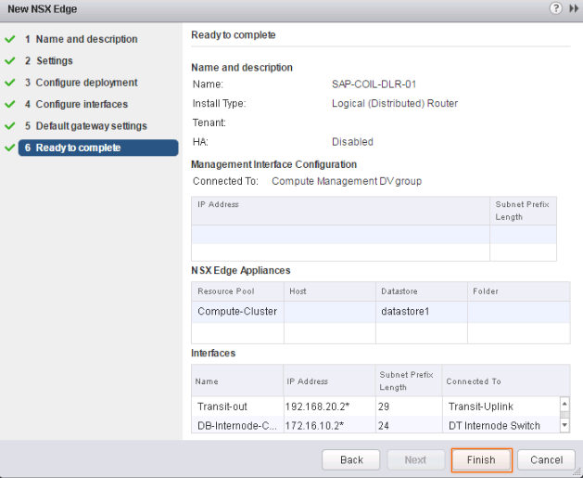Go to step 1 Name and description
Viewport: 583px width, 478px height.
point(81,39)
